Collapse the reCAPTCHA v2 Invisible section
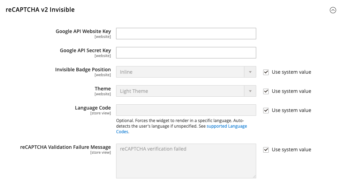 pos(333,10)
